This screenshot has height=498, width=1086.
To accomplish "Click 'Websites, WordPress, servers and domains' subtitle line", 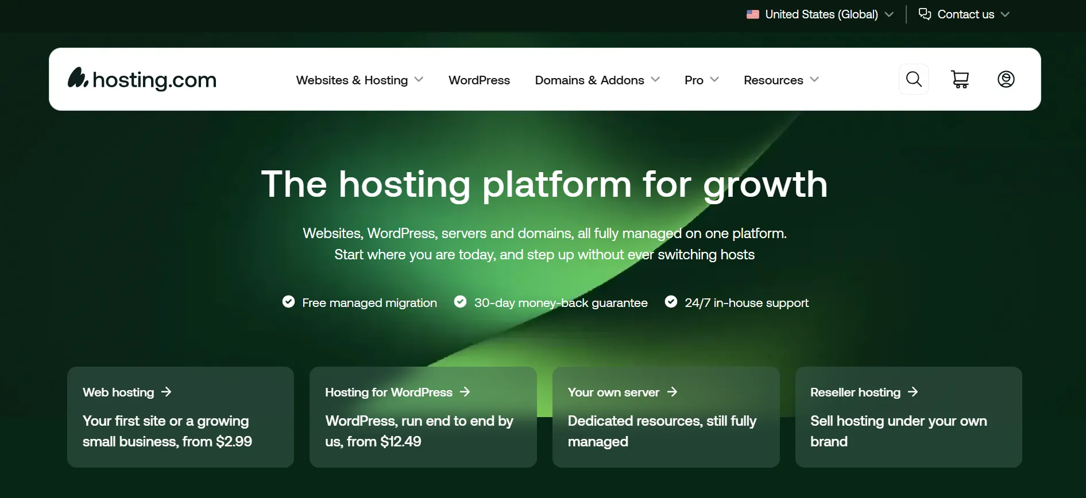I will point(544,234).
